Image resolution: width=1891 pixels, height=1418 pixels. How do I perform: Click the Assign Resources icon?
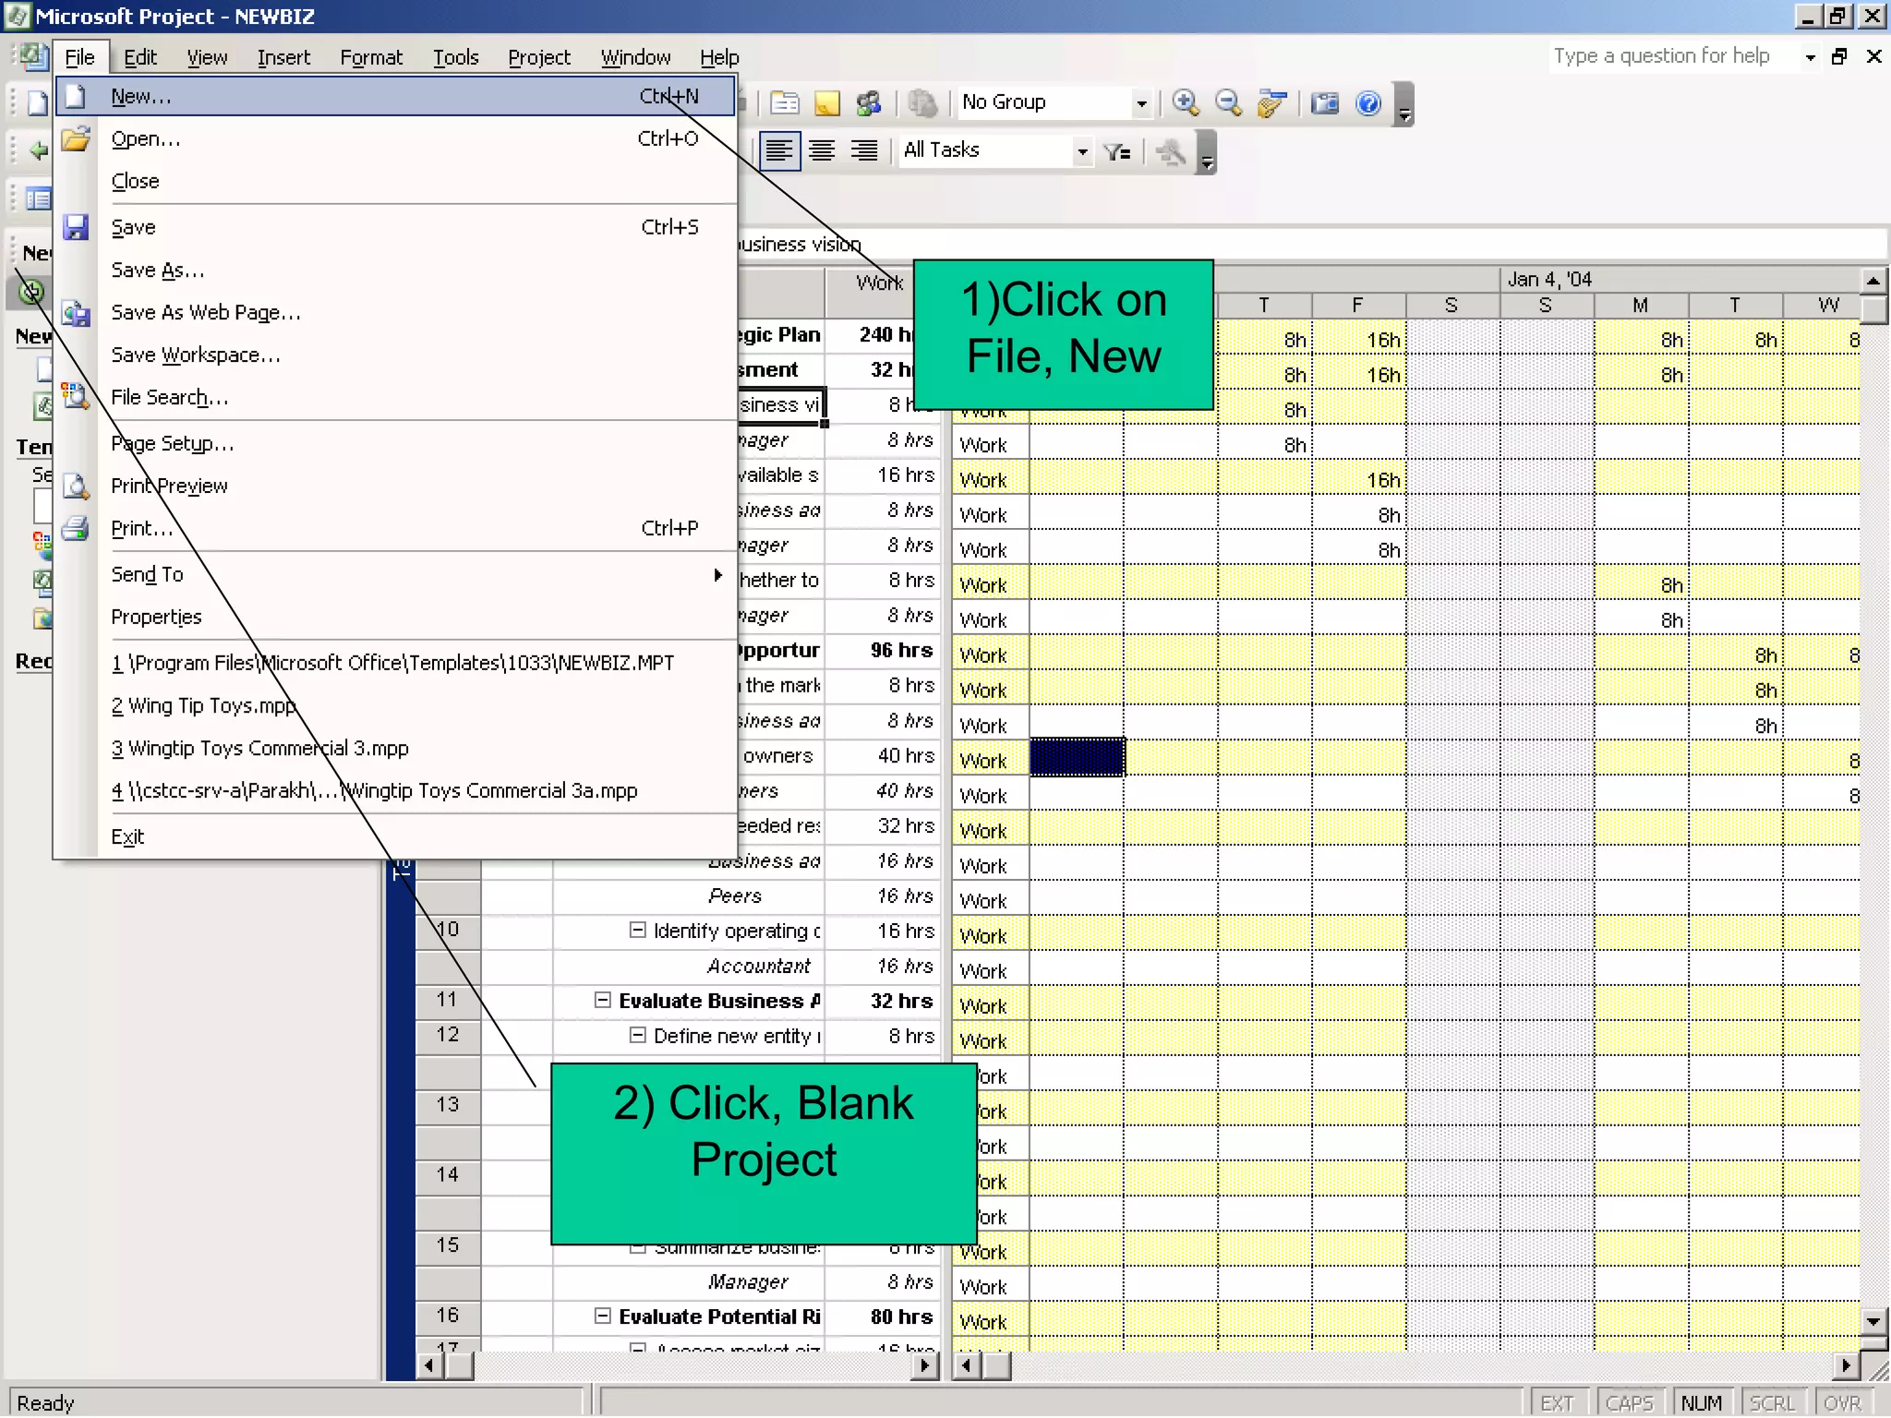[x=869, y=102]
